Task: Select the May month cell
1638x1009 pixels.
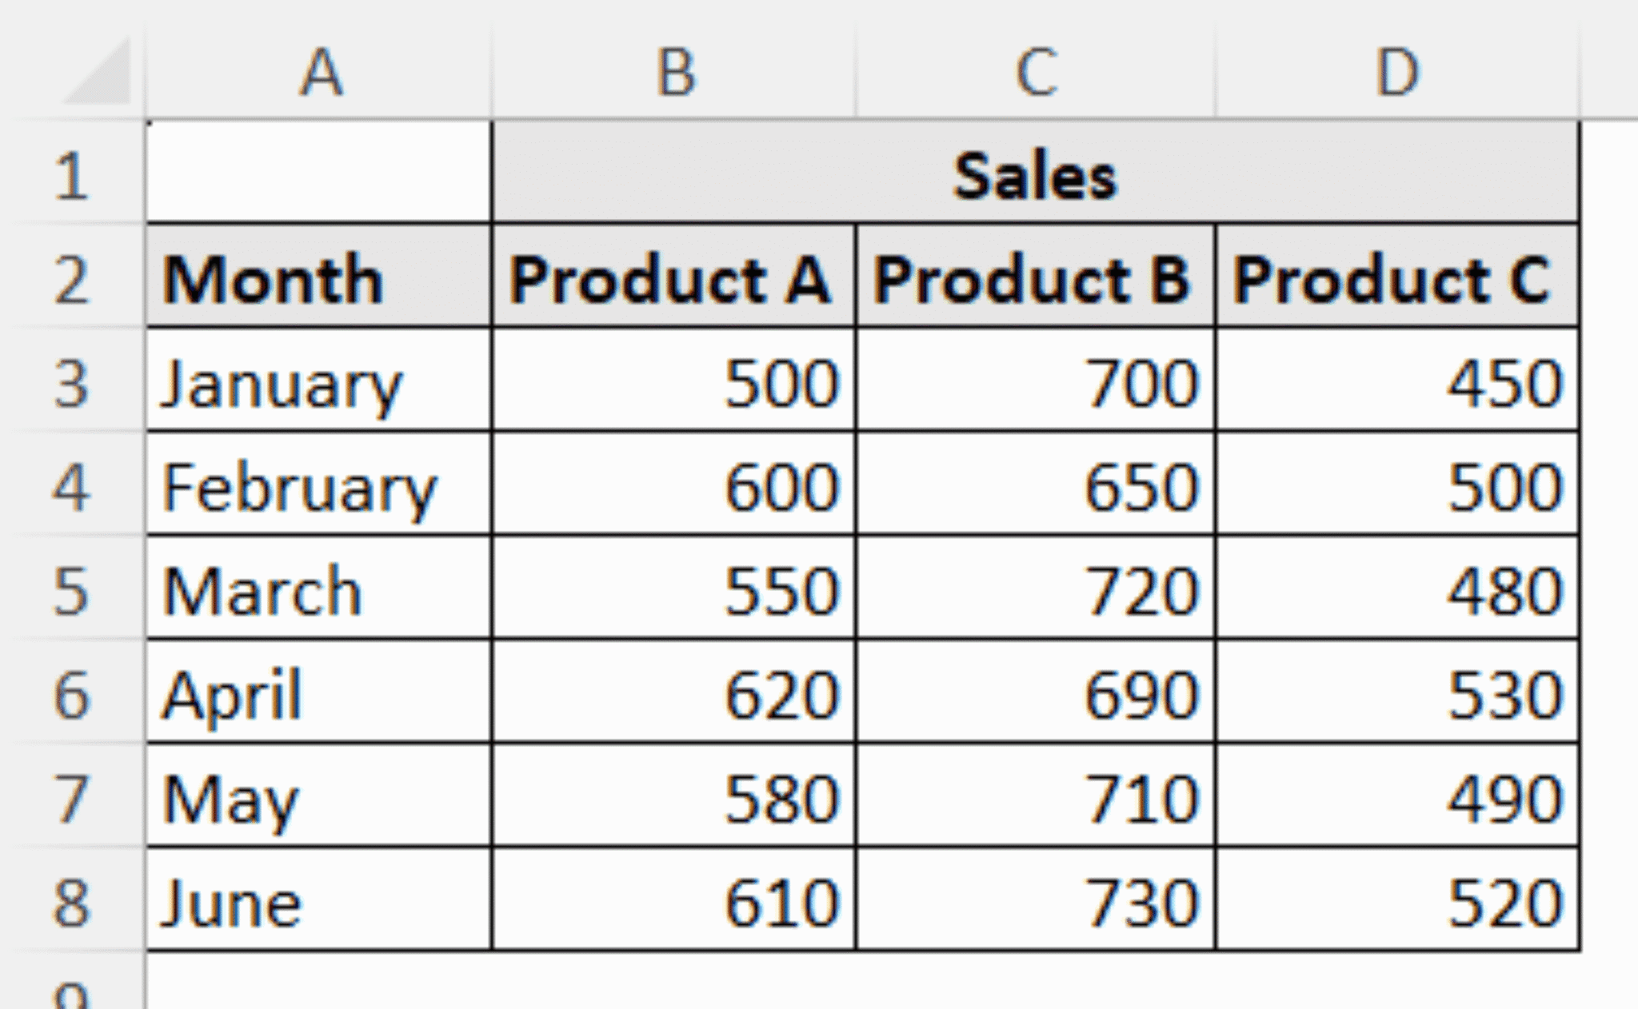Action: 320,796
